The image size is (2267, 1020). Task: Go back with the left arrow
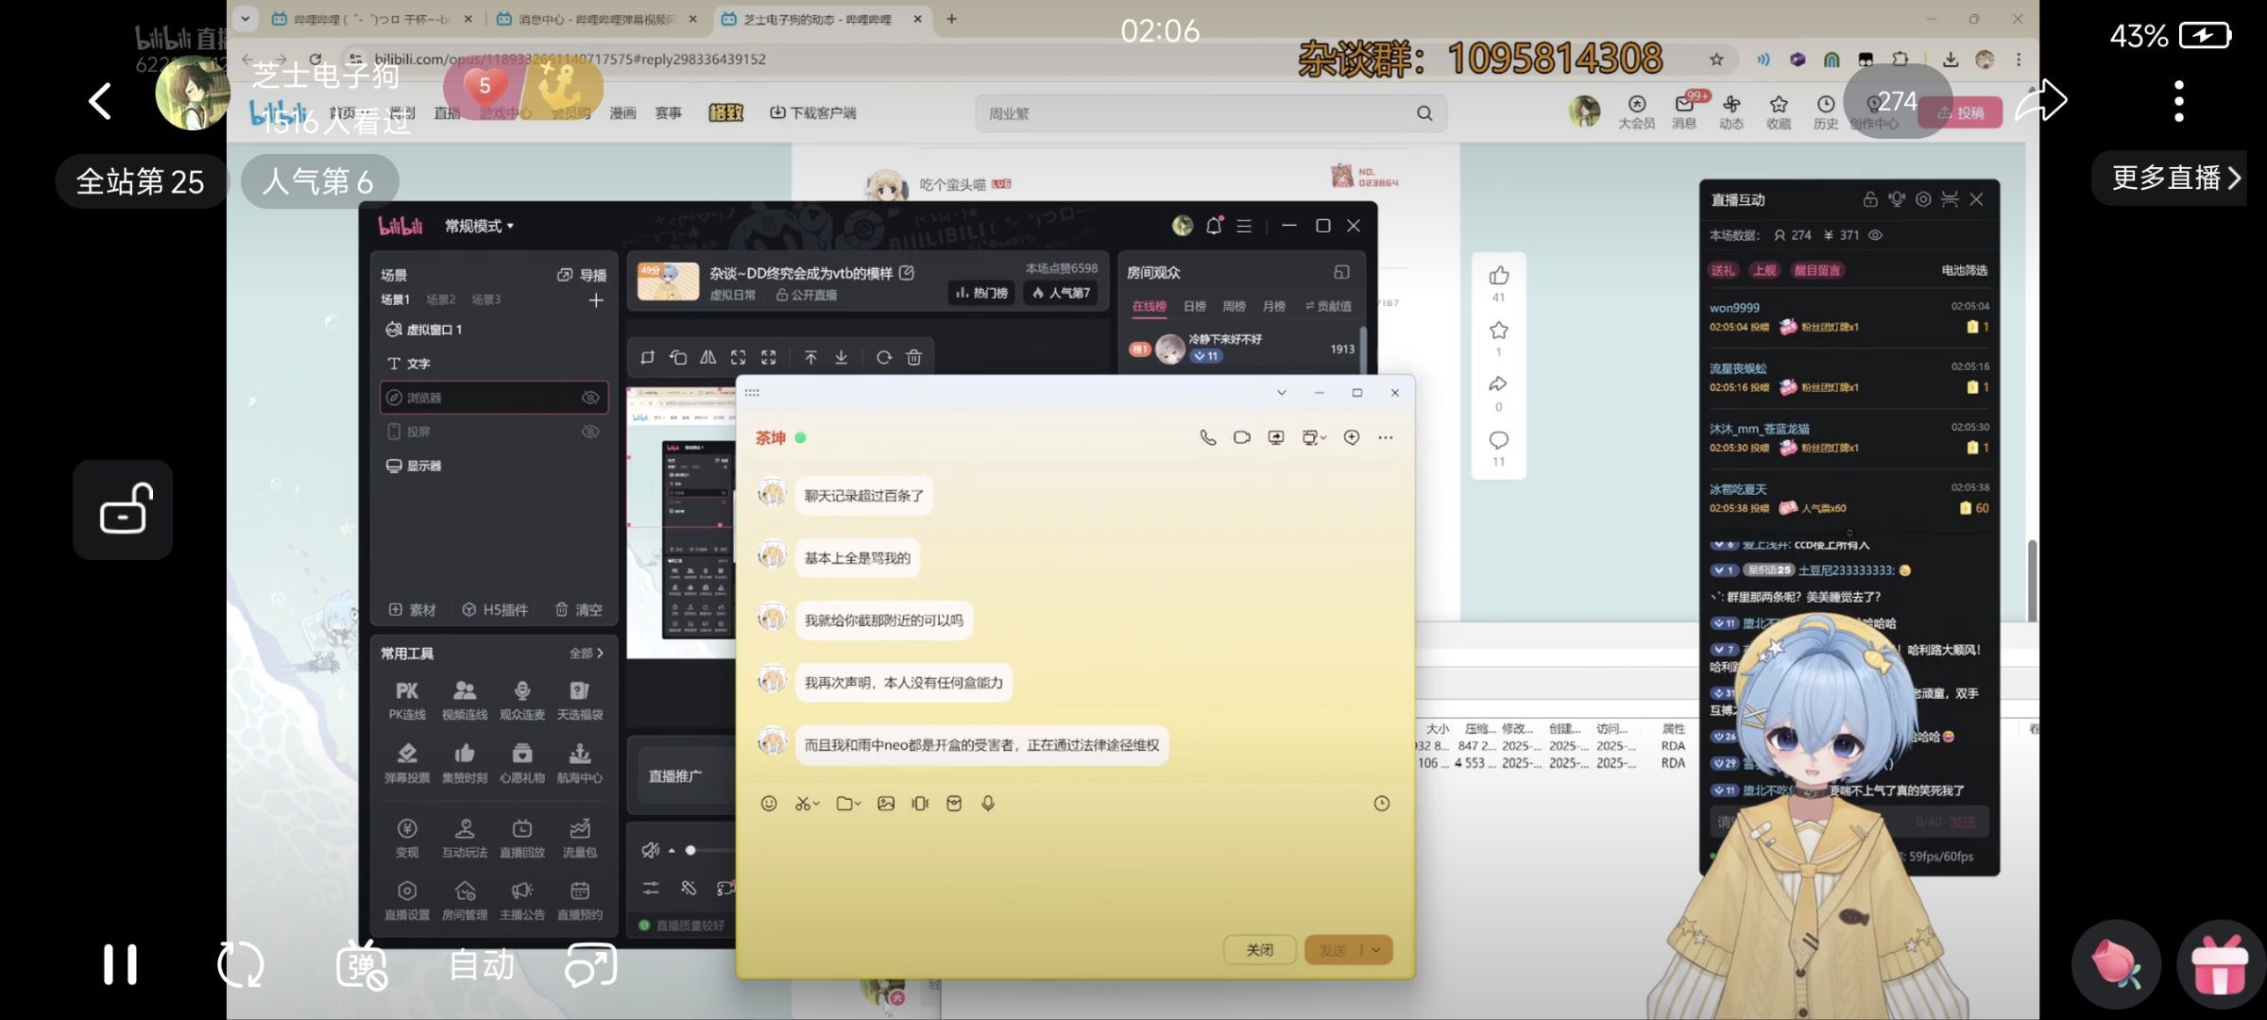coord(100,101)
